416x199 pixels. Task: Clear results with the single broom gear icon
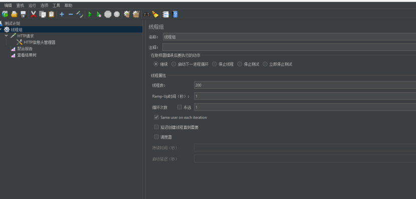[127, 14]
